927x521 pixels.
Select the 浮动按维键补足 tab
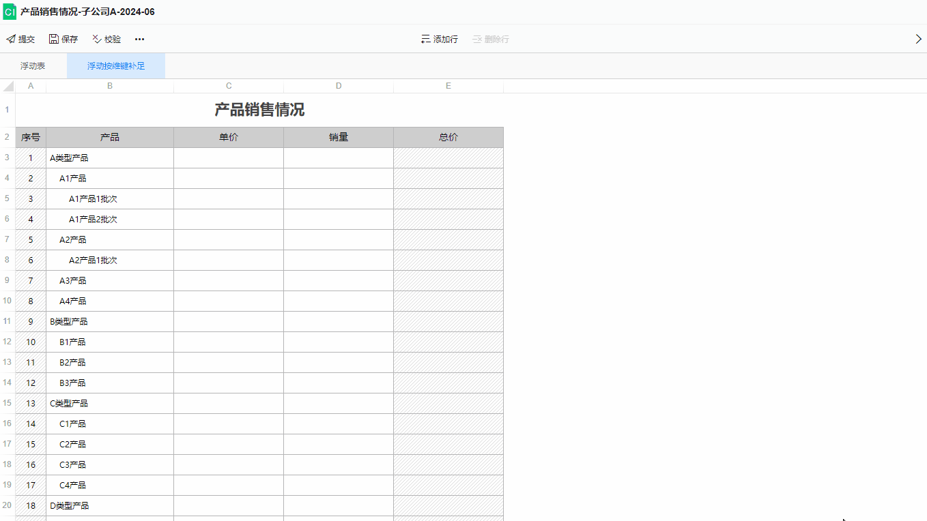pyautogui.click(x=116, y=66)
